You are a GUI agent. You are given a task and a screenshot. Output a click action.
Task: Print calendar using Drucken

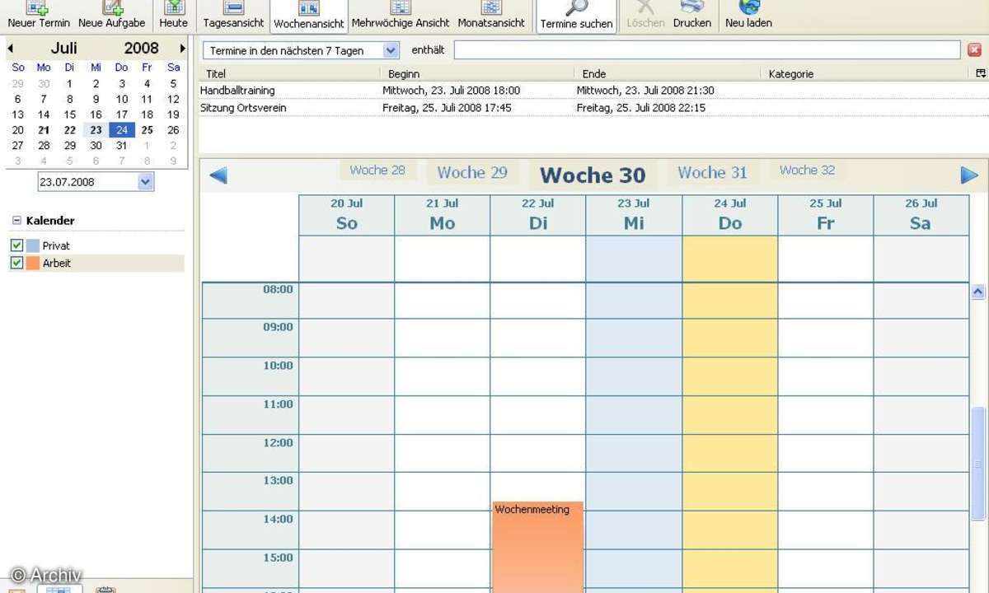(x=692, y=15)
